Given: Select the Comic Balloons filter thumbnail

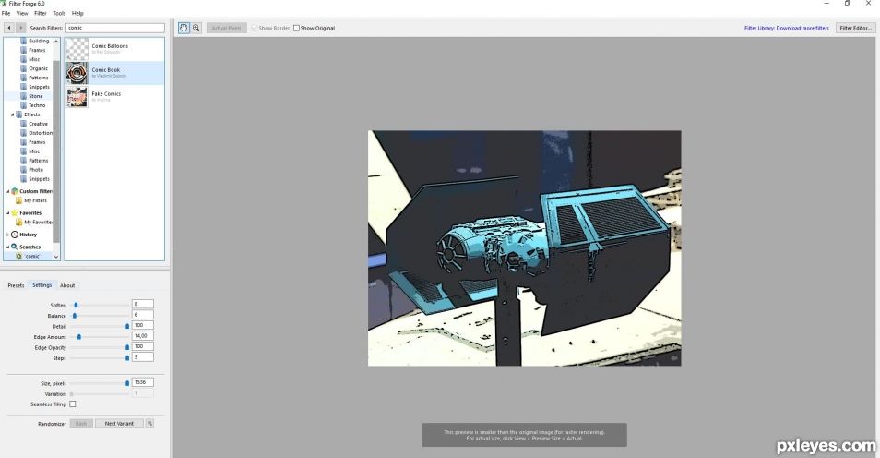Looking at the screenshot, I should (77, 49).
